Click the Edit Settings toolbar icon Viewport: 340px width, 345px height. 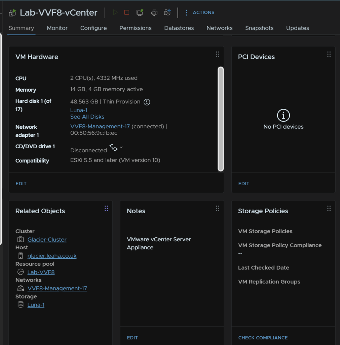tap(154, 12)
